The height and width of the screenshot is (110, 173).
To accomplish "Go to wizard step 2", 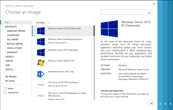I will pos(160,104).
